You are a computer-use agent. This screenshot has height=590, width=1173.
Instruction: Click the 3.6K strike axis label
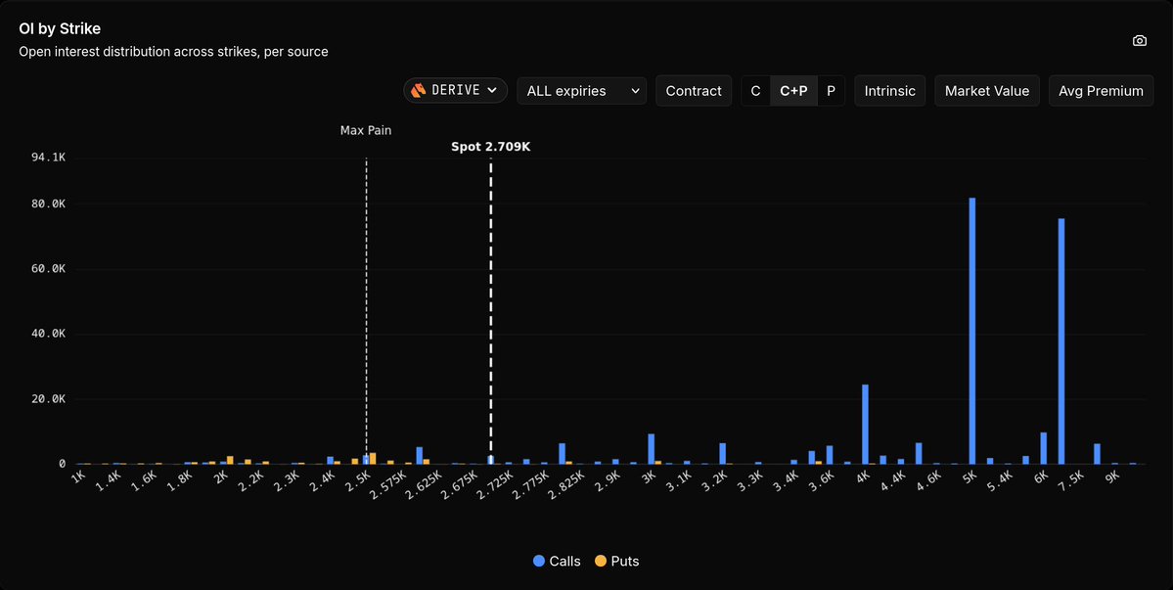pos(823,479)
